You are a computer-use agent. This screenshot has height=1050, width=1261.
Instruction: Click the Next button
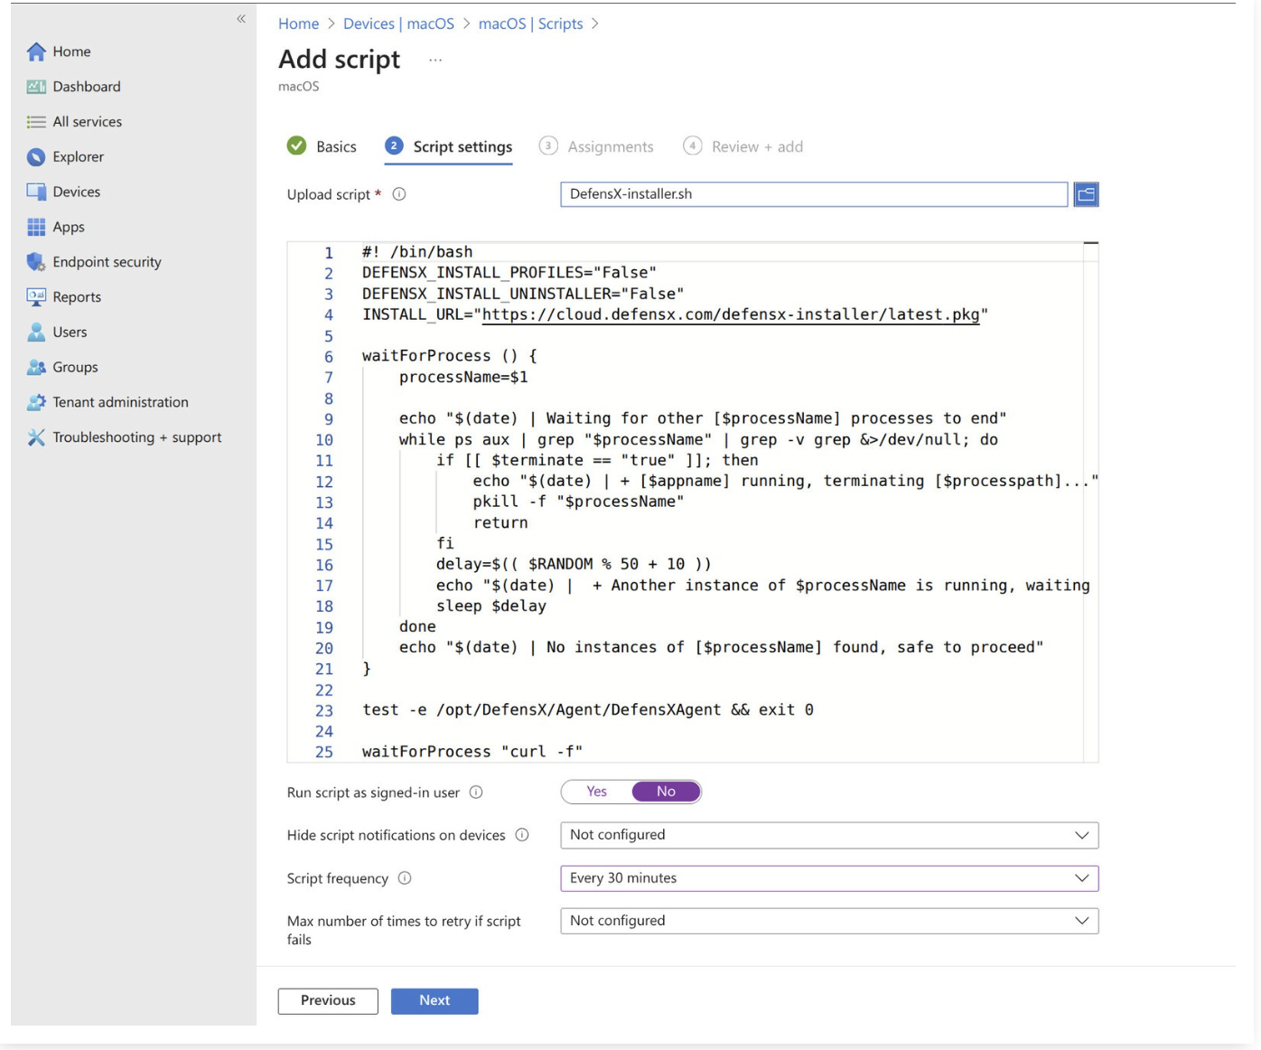pos(434,1000)
